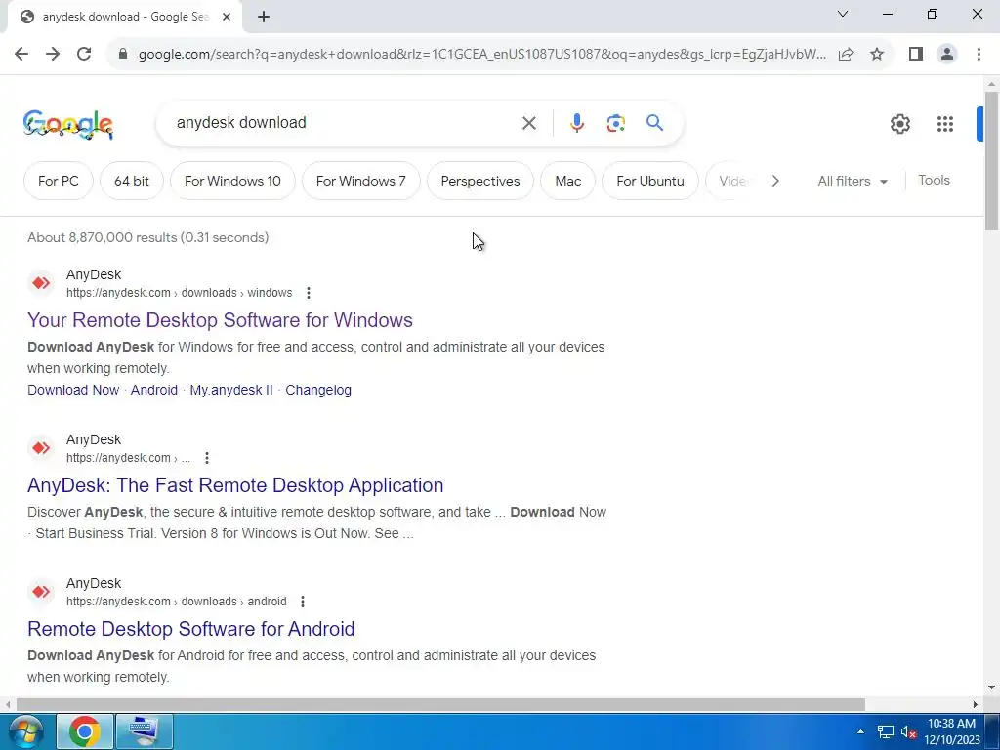Select the For Windows 7 filter chip
1000x750 pixels.
point(361,181)
